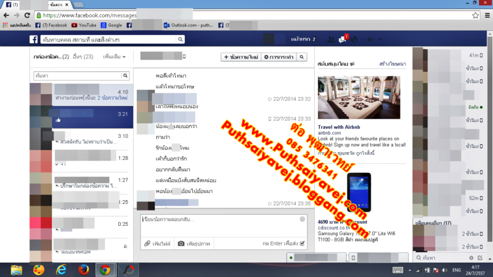Open File Explorer from the taskbar

pos(17,270)
